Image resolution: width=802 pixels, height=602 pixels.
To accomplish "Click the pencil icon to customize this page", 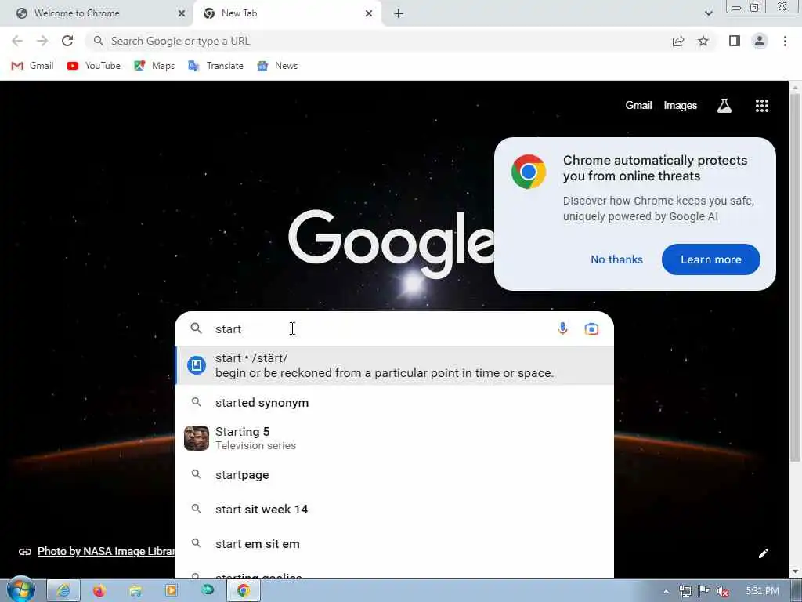I will tap(763, 553).
